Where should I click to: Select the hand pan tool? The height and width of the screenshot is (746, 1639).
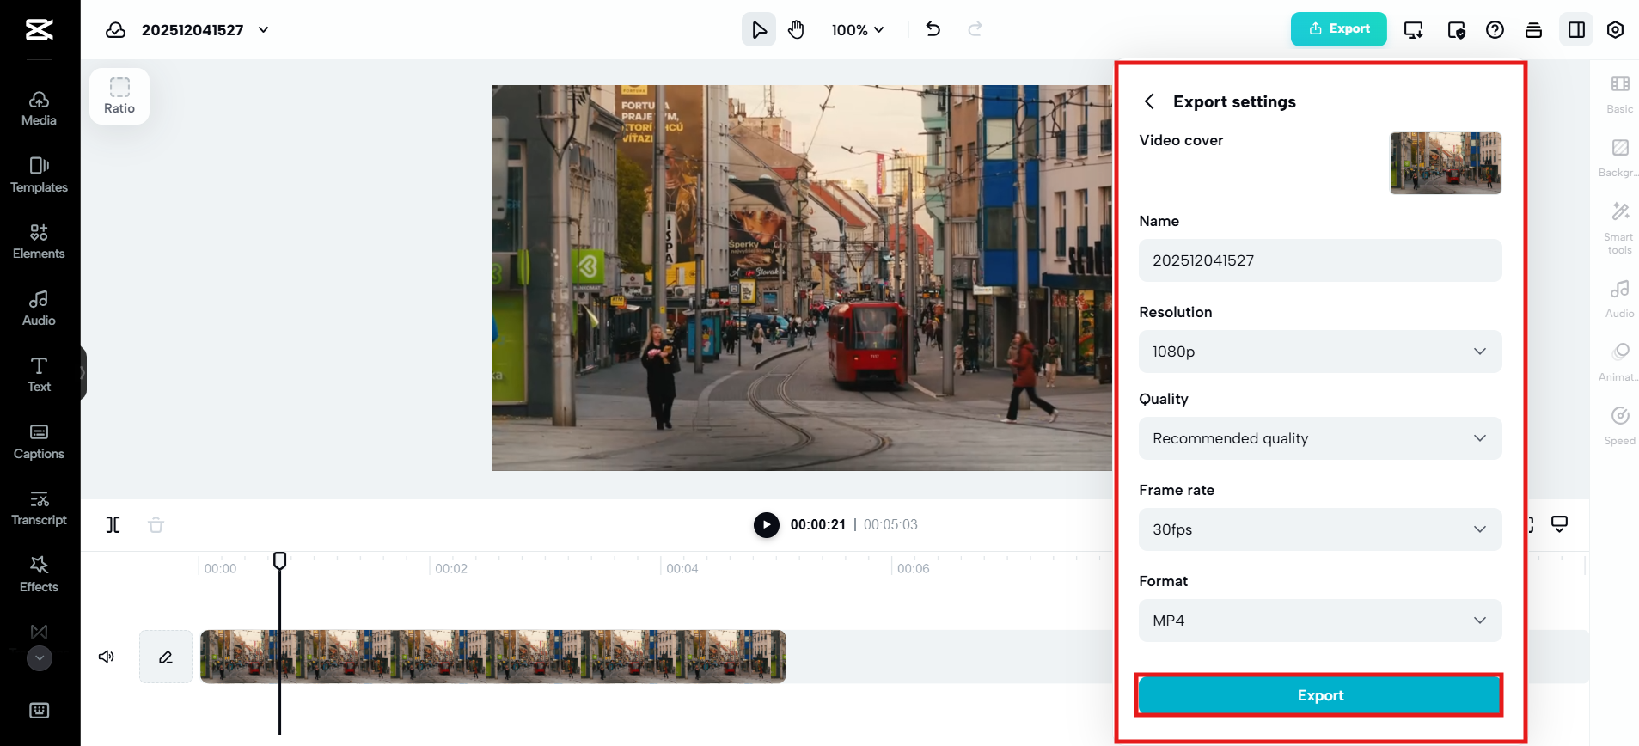(796, 30)
